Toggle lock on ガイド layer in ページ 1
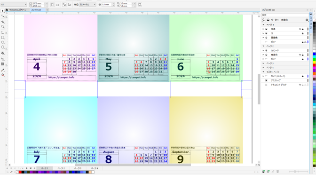316x175 pixels. tap(302, 42)
